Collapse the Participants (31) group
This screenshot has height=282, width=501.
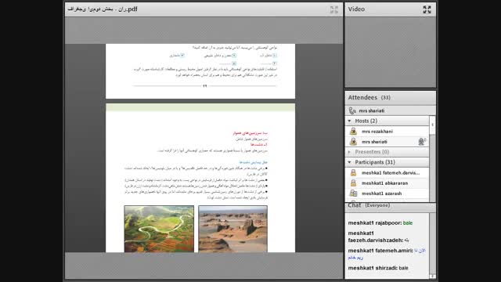coord(349,162)
